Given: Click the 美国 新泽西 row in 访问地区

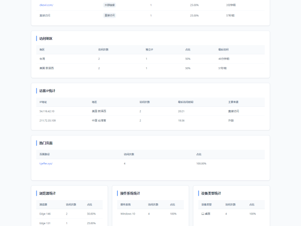Looking at the screenshot, I should (150, 68).
